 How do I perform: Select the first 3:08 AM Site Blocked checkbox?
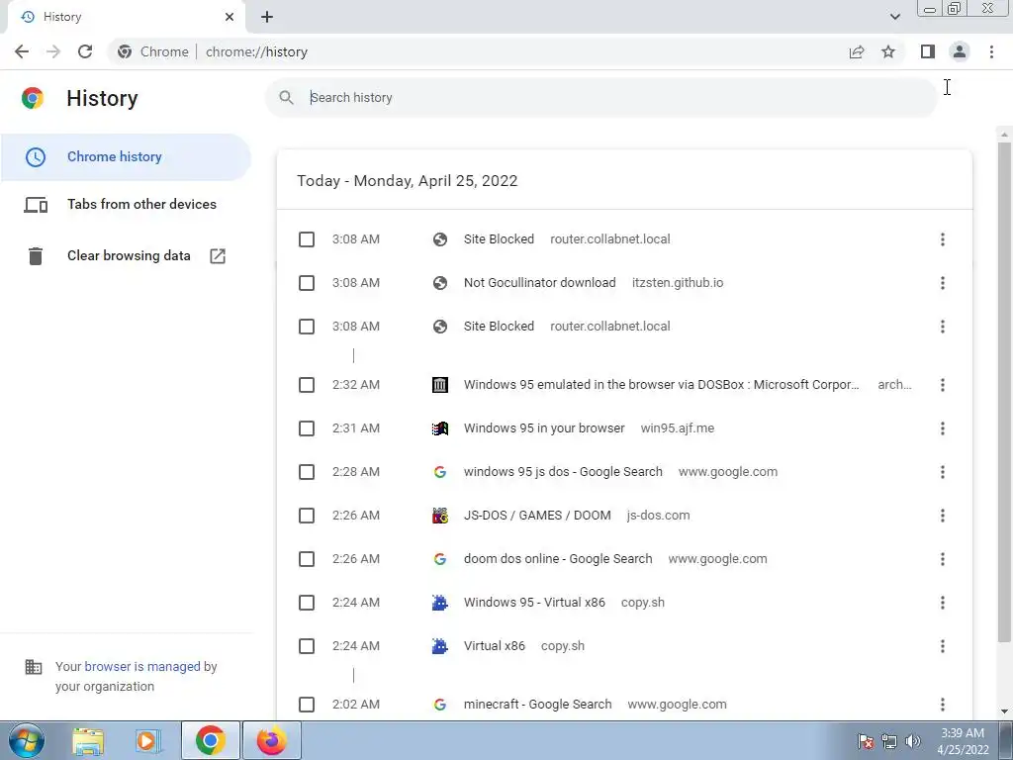[307, 239]
